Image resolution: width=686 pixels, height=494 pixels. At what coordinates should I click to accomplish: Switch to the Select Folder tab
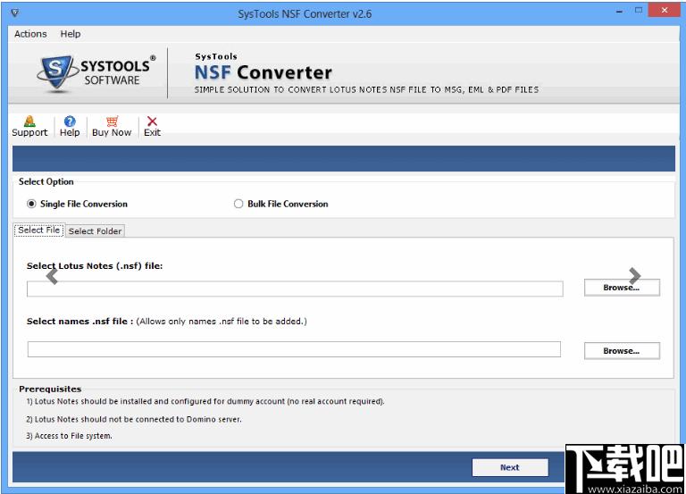click(95, 231)
